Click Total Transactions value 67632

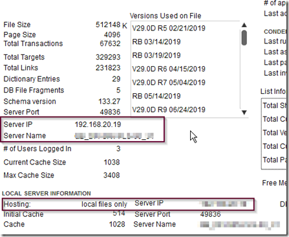(x=110, y=43)
